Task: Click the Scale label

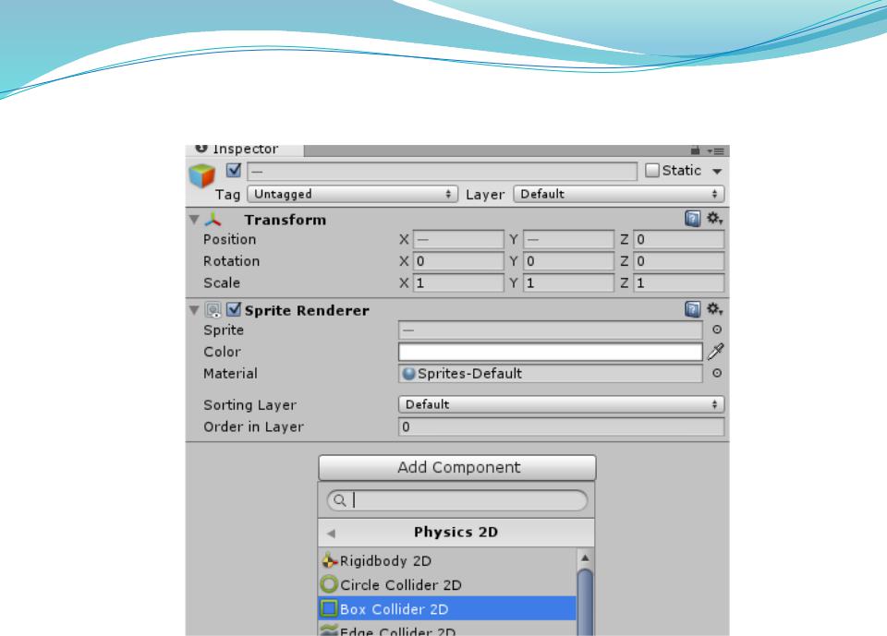Action: pos(222,282)
